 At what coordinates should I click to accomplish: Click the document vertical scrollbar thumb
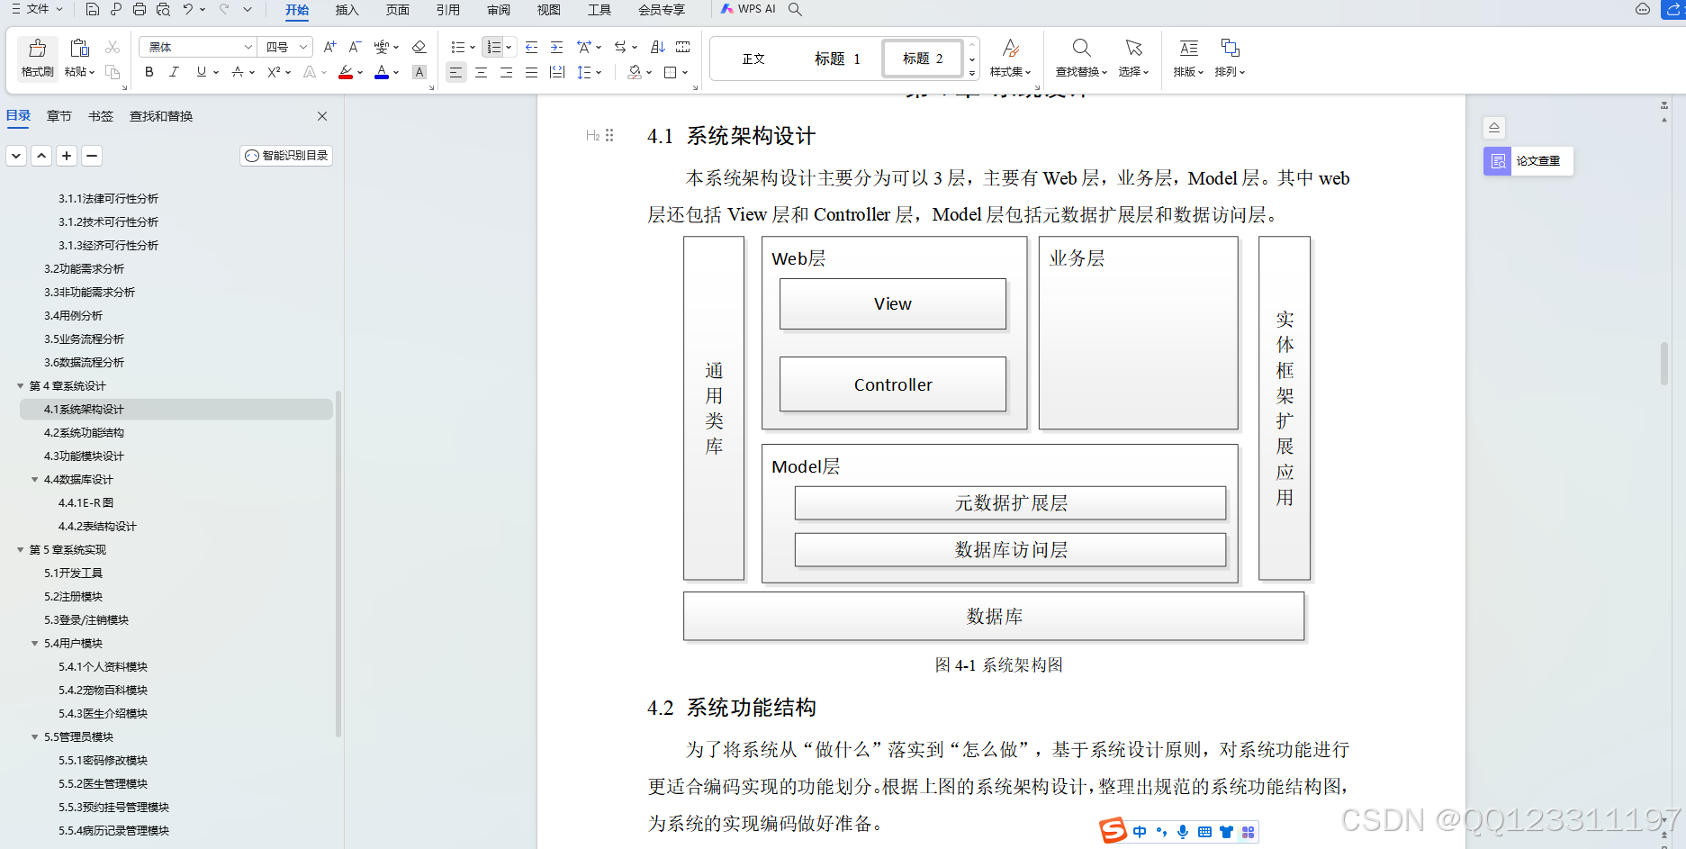tap(1664, 364)
